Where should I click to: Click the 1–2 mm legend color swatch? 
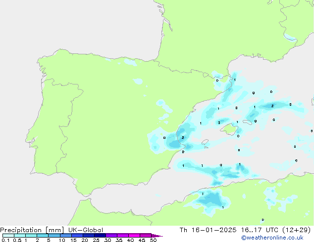coord(31,236)
